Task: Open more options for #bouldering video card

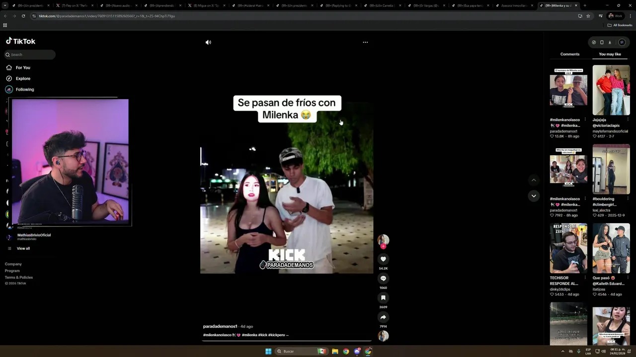Action: (628, 199)
